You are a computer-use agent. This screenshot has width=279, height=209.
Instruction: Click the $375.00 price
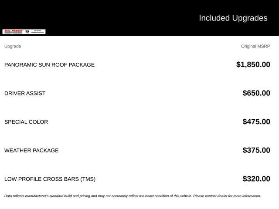click(x=256, y=150)
